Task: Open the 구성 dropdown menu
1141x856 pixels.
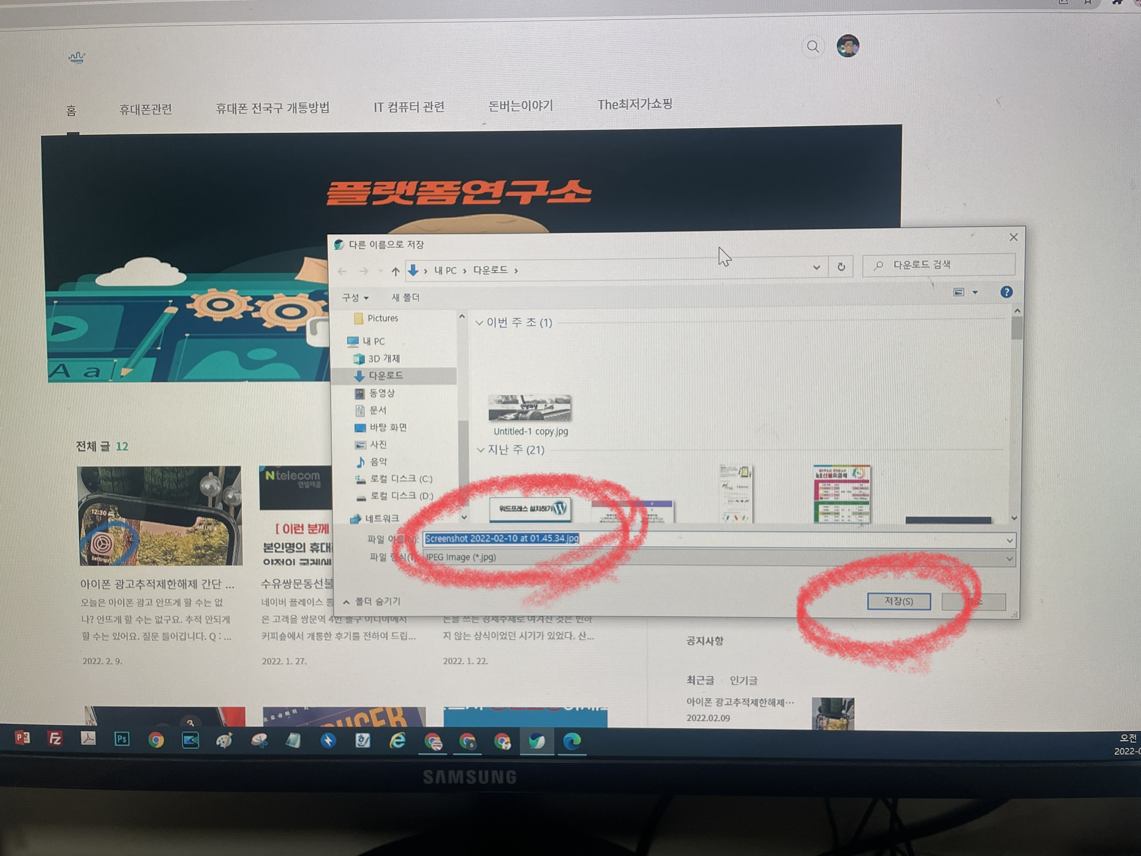Action: [355, 298]
